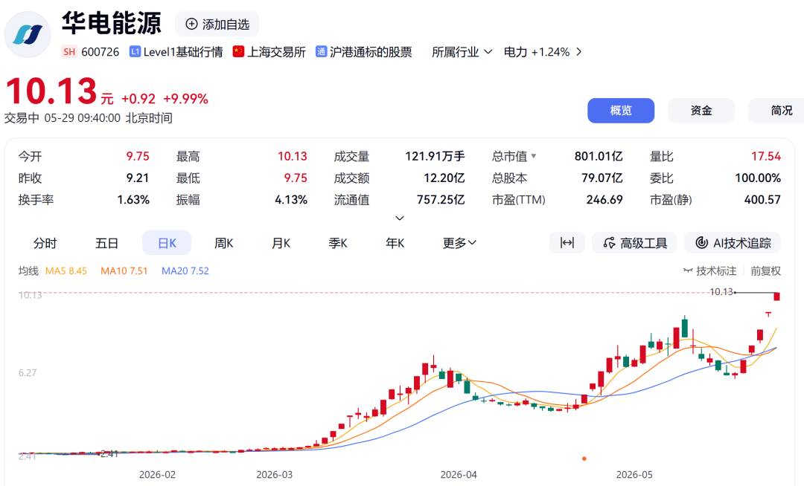
Task: Select the 五日 chart tab
Action: [x=106, y=243]
